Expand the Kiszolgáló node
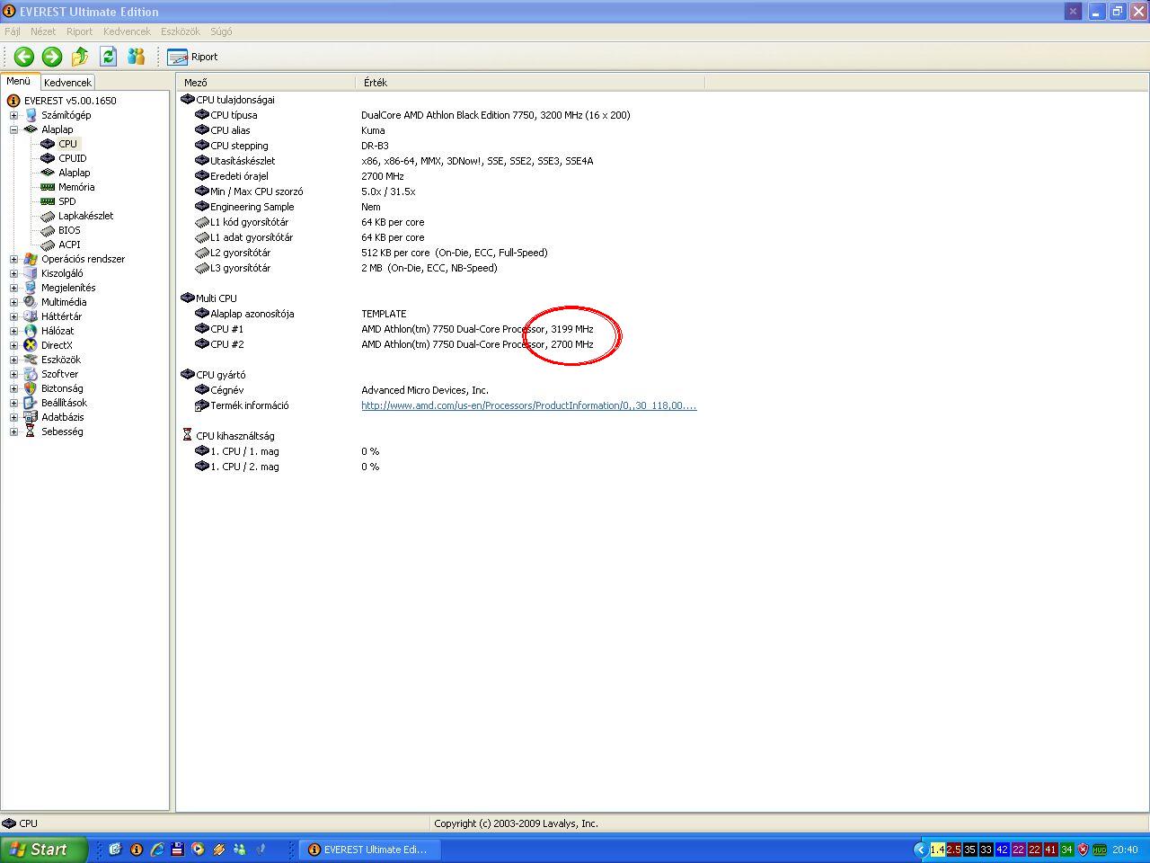 coord(13,273)
